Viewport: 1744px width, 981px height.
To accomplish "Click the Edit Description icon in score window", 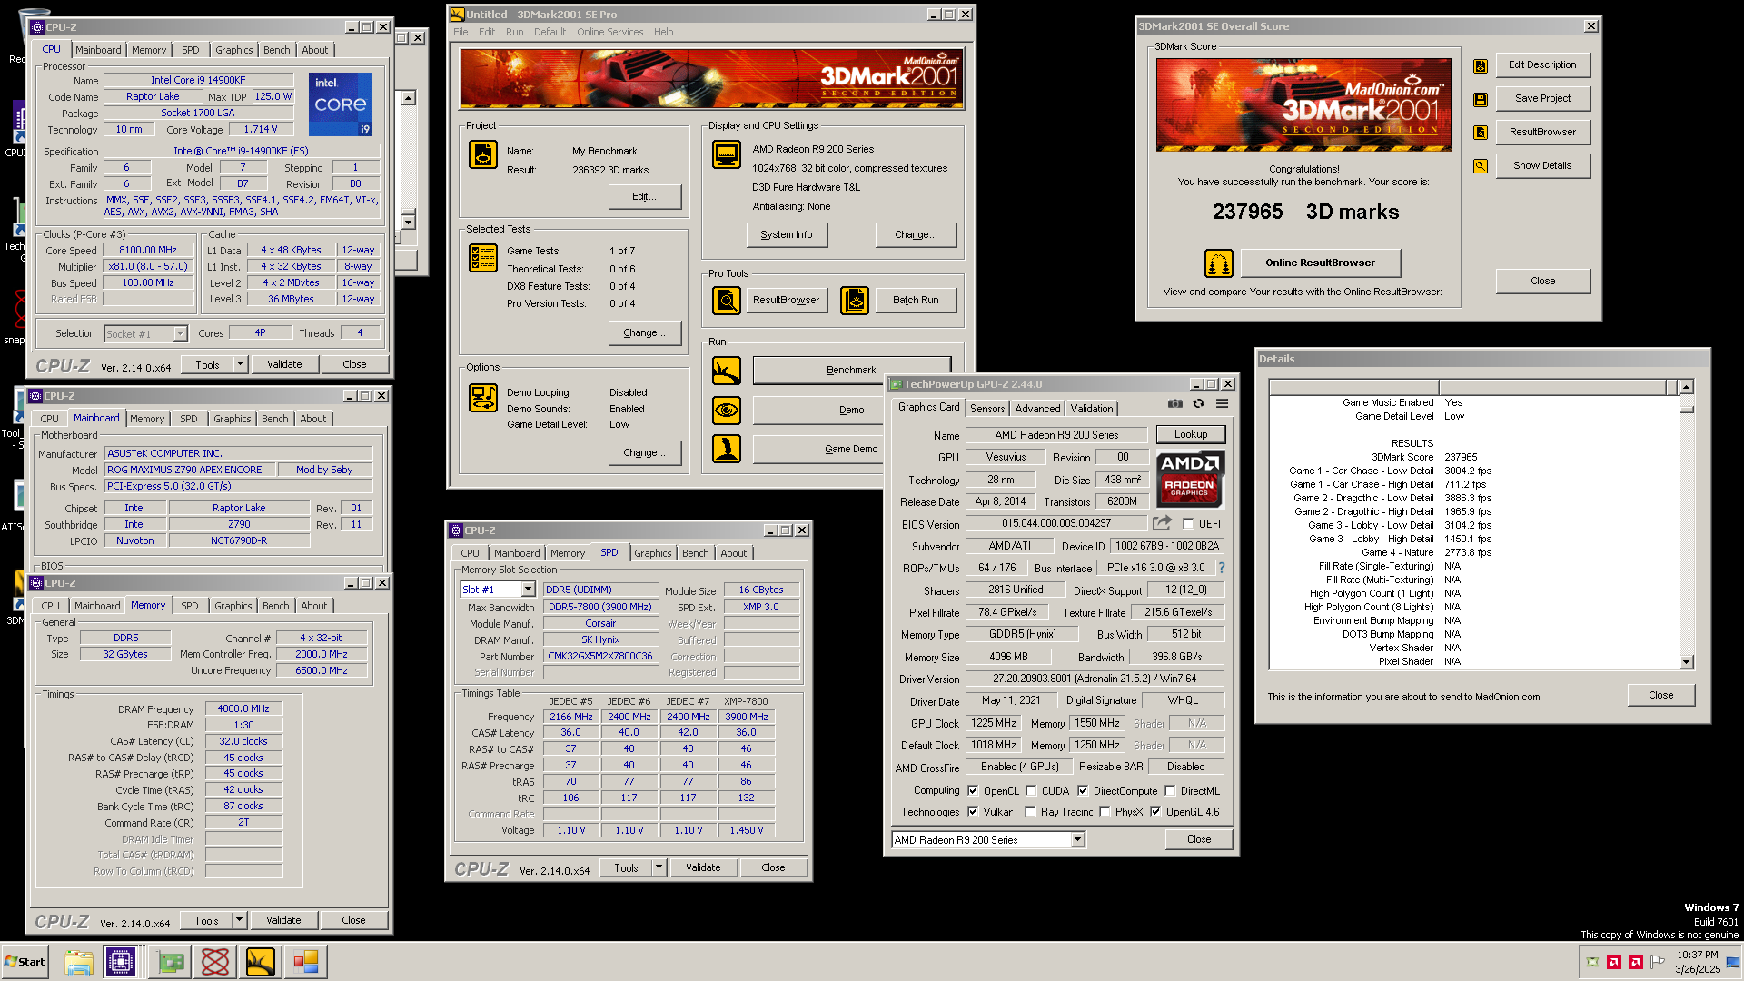I will click(x=1481, y=65).
